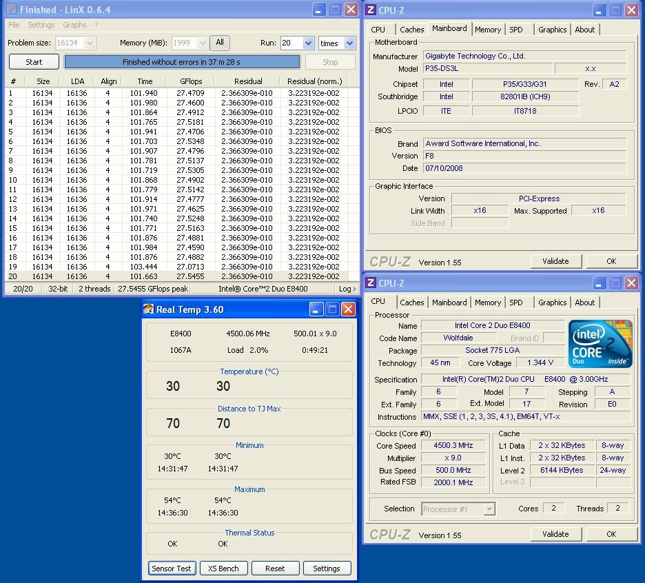
Task: Open the File menu in LinX
Action: point(14,25)
